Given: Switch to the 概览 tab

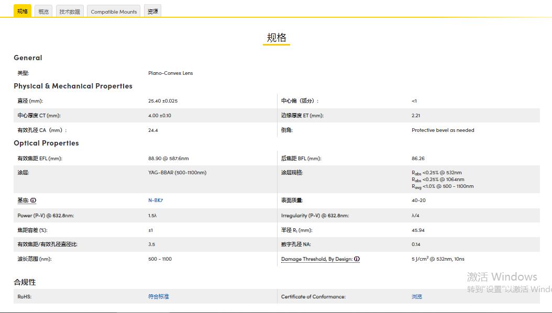Looking at the screenshot, I should click(x=43, y=10).
